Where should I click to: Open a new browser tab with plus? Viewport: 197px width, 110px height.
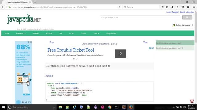tap(35, 2)
